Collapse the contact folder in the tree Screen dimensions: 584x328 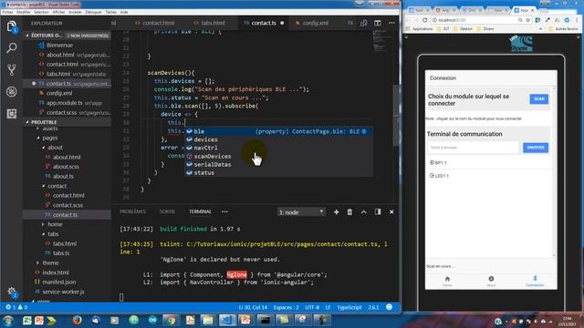tap(57, 186)
